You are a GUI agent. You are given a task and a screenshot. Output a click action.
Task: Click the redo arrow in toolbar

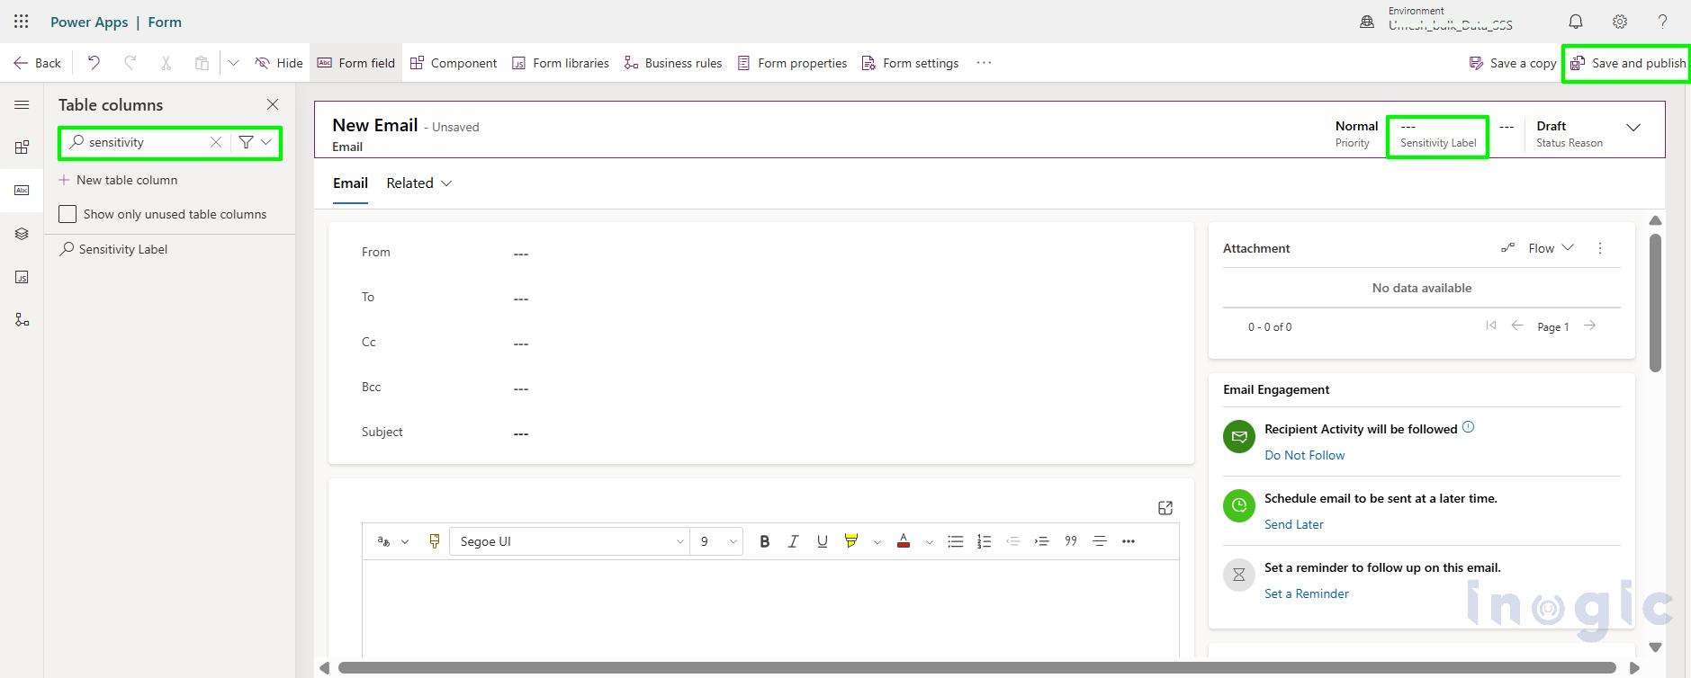point(130,63)
